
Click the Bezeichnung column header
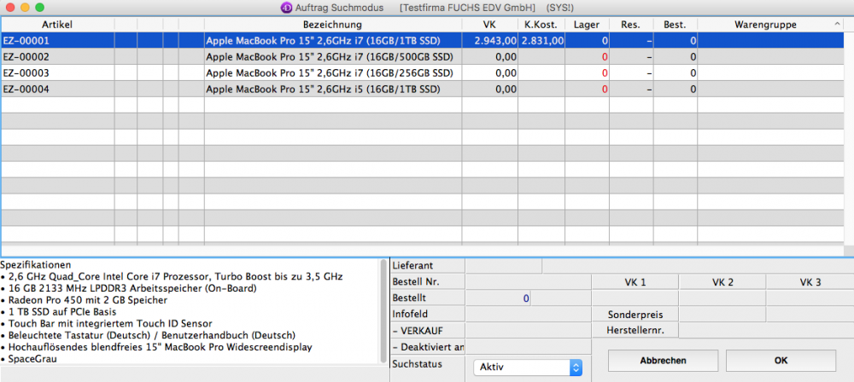click(x=331, y=24)
